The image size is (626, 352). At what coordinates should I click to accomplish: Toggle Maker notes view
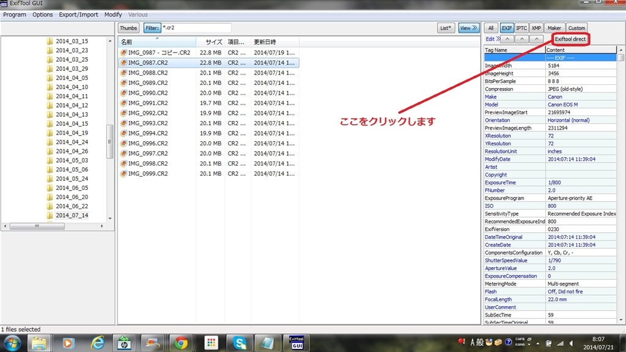[x=554, y=28]
